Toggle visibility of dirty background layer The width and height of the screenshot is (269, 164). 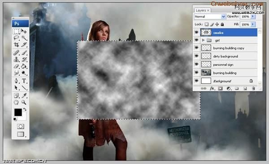(x=197, y=56)
